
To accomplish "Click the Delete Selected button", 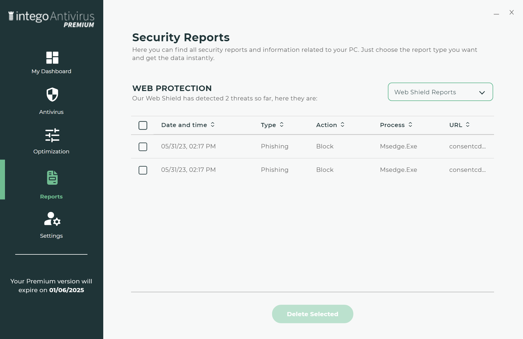I will pyautogui.click(x=312, y=314).
